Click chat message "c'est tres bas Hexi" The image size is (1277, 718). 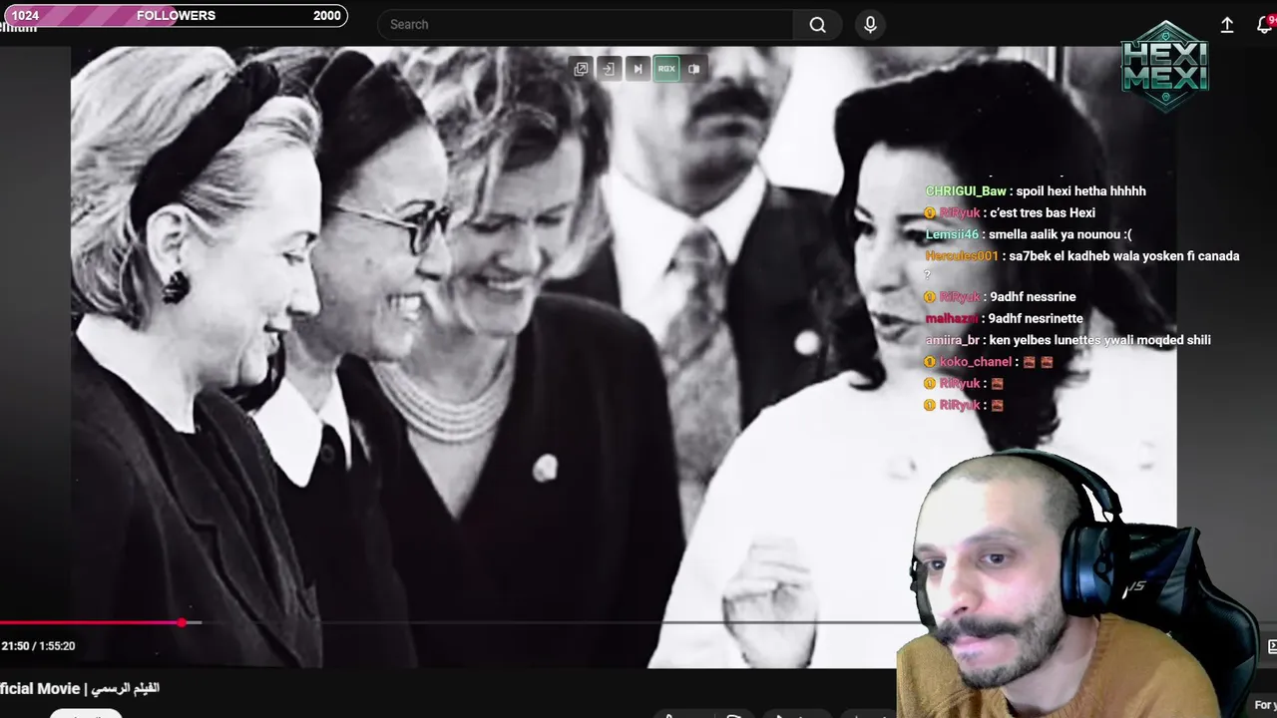pos(1043,212)
